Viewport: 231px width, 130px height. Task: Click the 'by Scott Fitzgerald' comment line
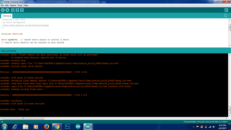(14, 23)
